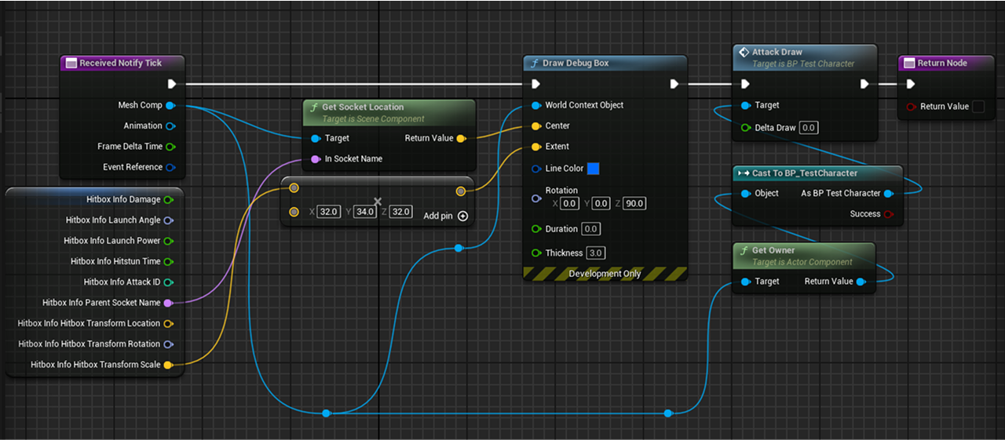
Task: Edit the vector X value 32.0
Action: click(328, 212)
